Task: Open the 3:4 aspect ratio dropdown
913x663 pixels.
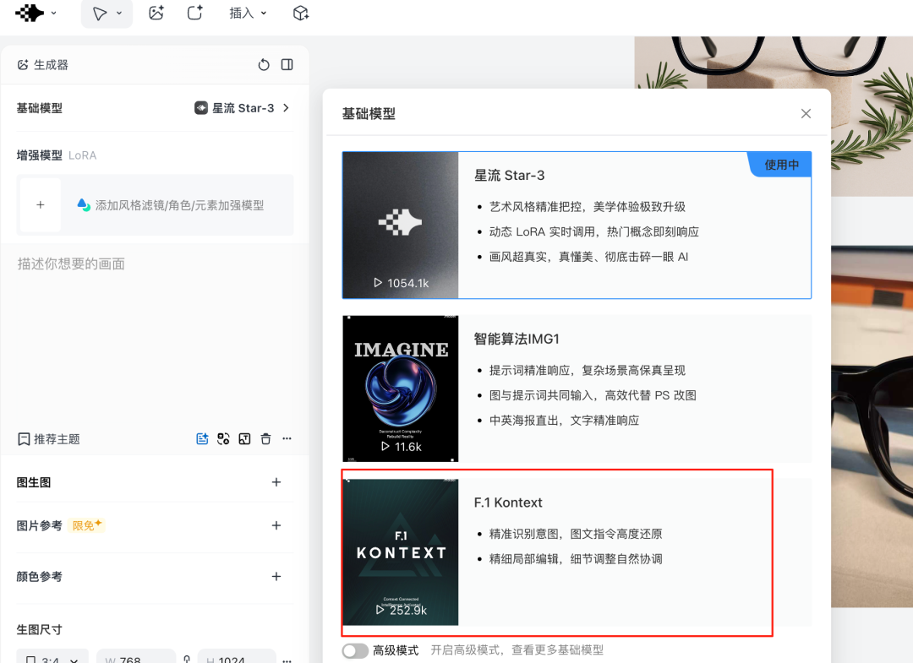Action: click(x=52, y=657)
